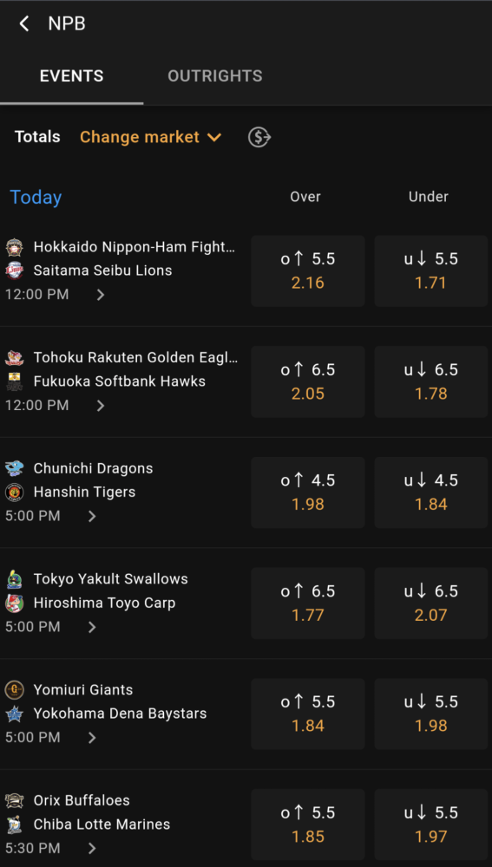Open the cash-out dollar icon
The image size is (492, 867).
[x=259, y=137]
